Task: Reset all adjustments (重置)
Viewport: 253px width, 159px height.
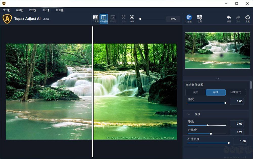Action: [x=247, y=18]
